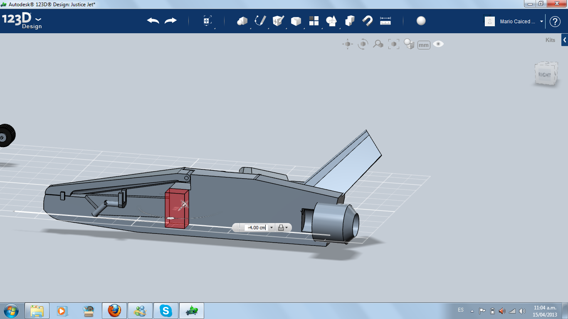This screenshot has width=568, height=319.
Task: Open Skype from the taskbar
Action: pos(166,311)
